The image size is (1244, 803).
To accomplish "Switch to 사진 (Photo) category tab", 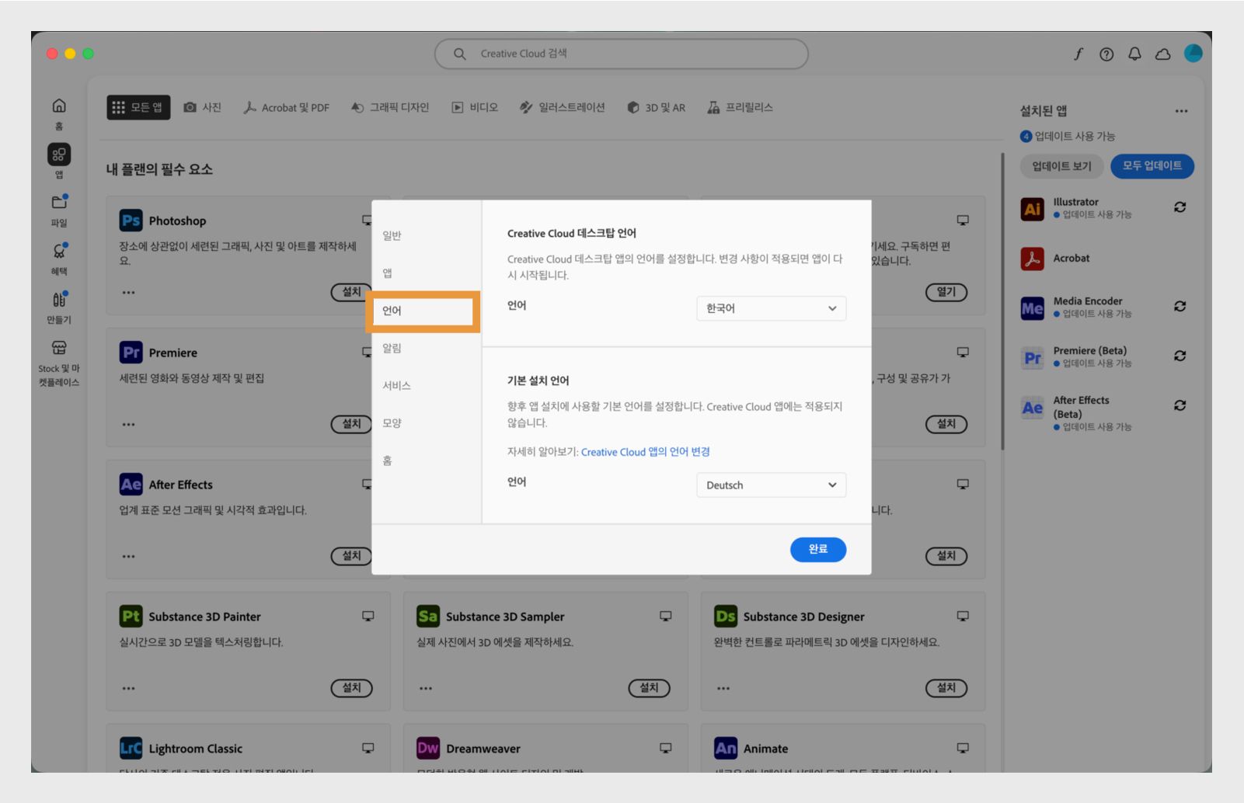I will [203, 107].
